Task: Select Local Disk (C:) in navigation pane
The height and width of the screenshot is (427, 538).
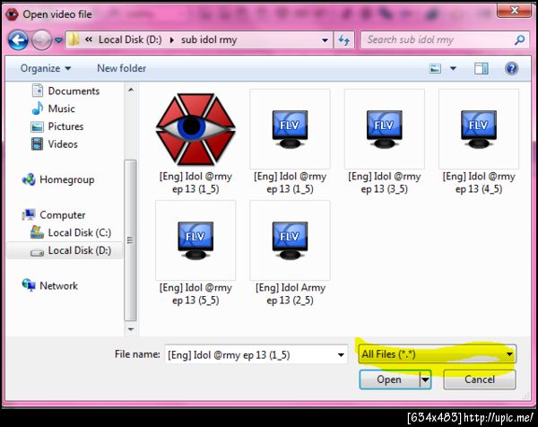Action: click(x=71, y=232)
